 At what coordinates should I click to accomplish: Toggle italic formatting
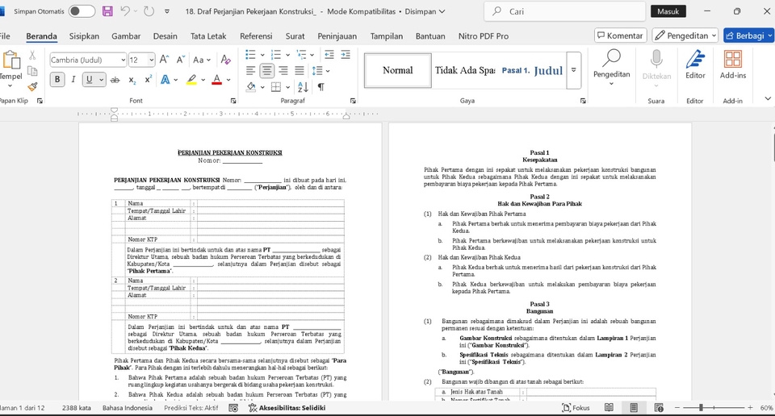pos(73,79)
